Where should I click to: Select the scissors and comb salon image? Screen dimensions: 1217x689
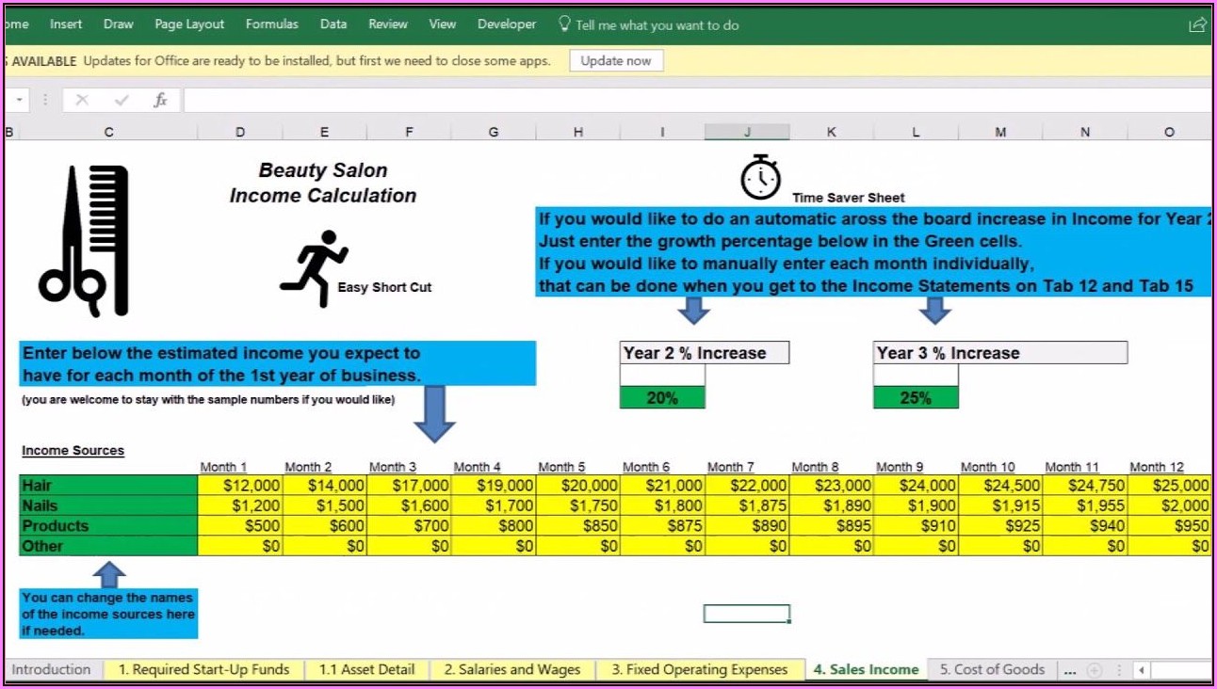coord(83,240)
